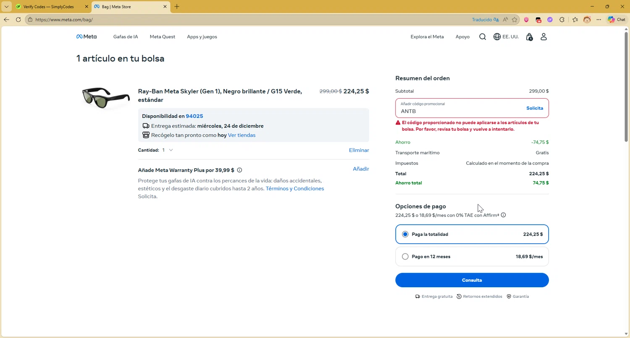630x338 pixels.
Task: Click the 'Calculado en el momento de la compra' text
Action: pyautogui.click(x=507, y=163)
